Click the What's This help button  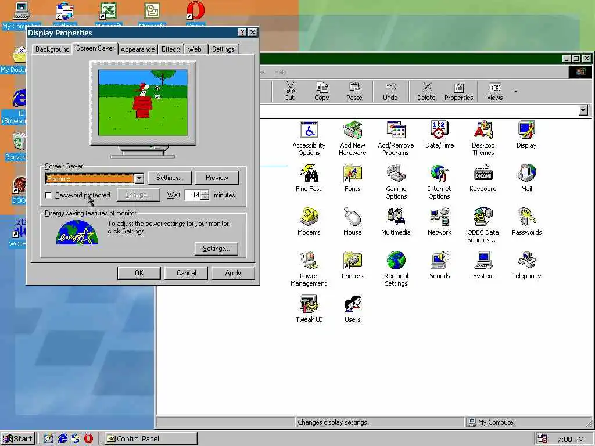[x=242, y=33]
